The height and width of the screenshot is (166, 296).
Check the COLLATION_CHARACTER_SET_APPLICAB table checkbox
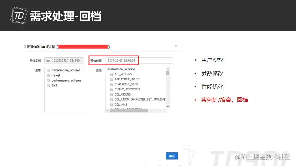(112, 100)
